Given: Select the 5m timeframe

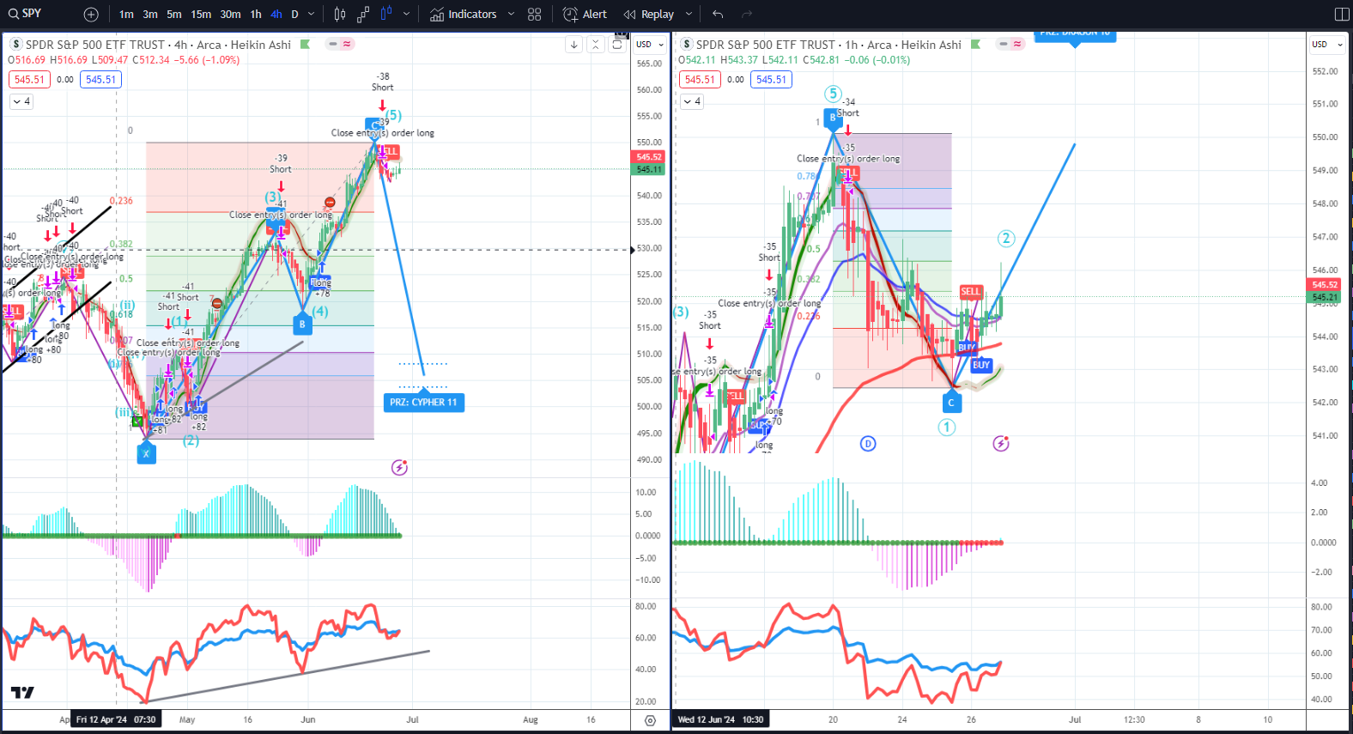Looking at the screenshot, I should point(174,15).
